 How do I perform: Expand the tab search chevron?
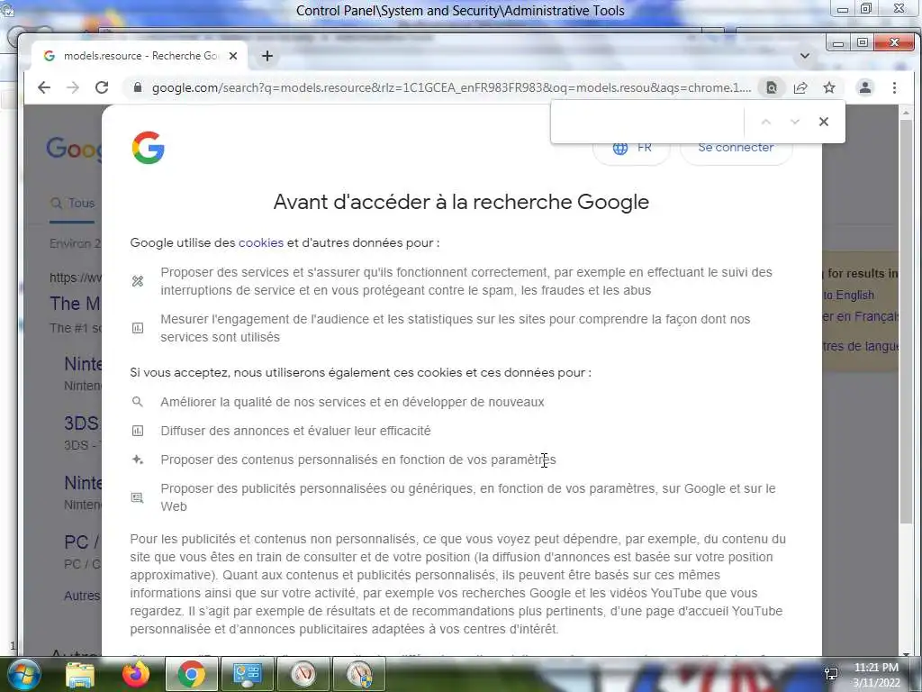point(805,56)
